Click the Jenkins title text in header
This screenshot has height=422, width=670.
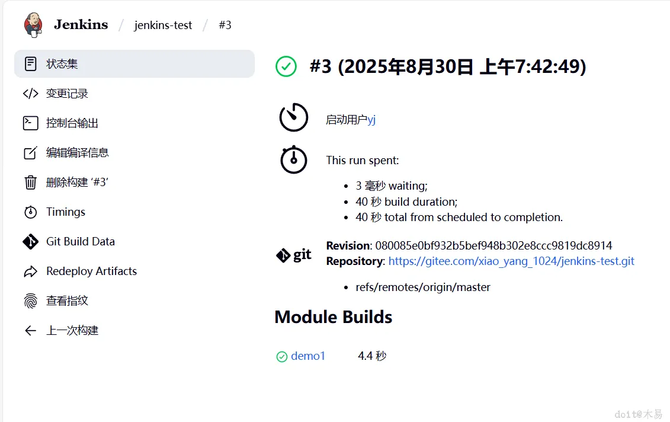coord(81,25)
